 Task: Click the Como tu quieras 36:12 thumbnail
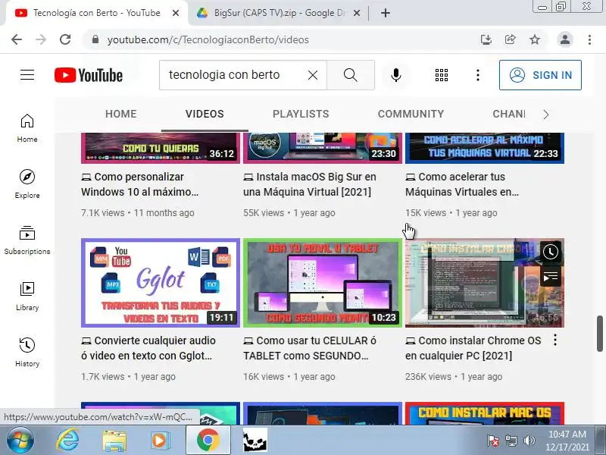tap(161, 148)
